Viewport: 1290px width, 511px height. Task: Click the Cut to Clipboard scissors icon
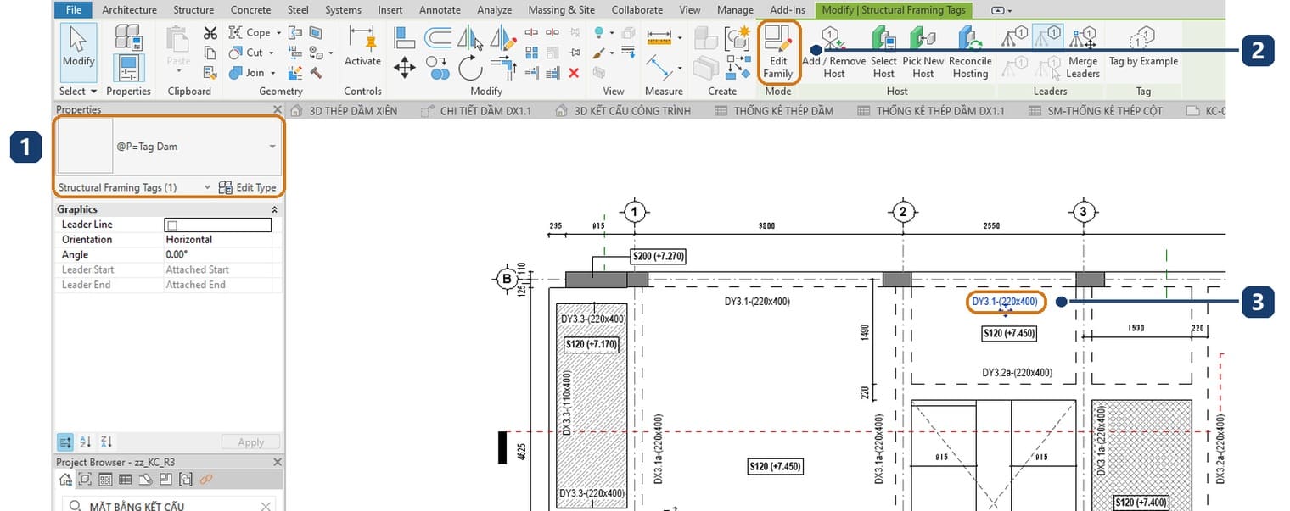coord(210,33)
